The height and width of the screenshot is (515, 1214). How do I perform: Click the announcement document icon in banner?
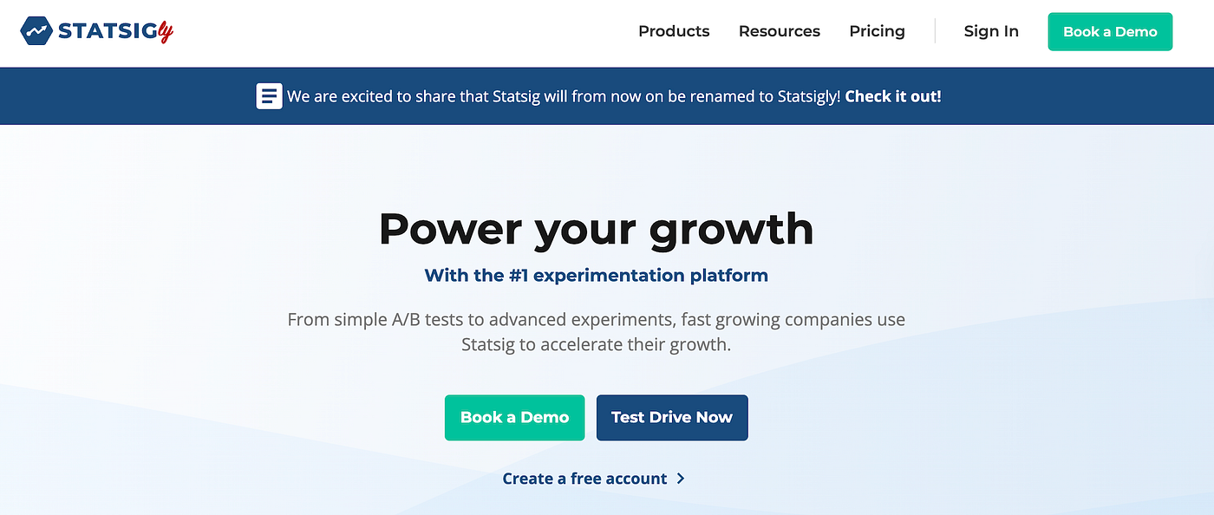coord(269,96)
